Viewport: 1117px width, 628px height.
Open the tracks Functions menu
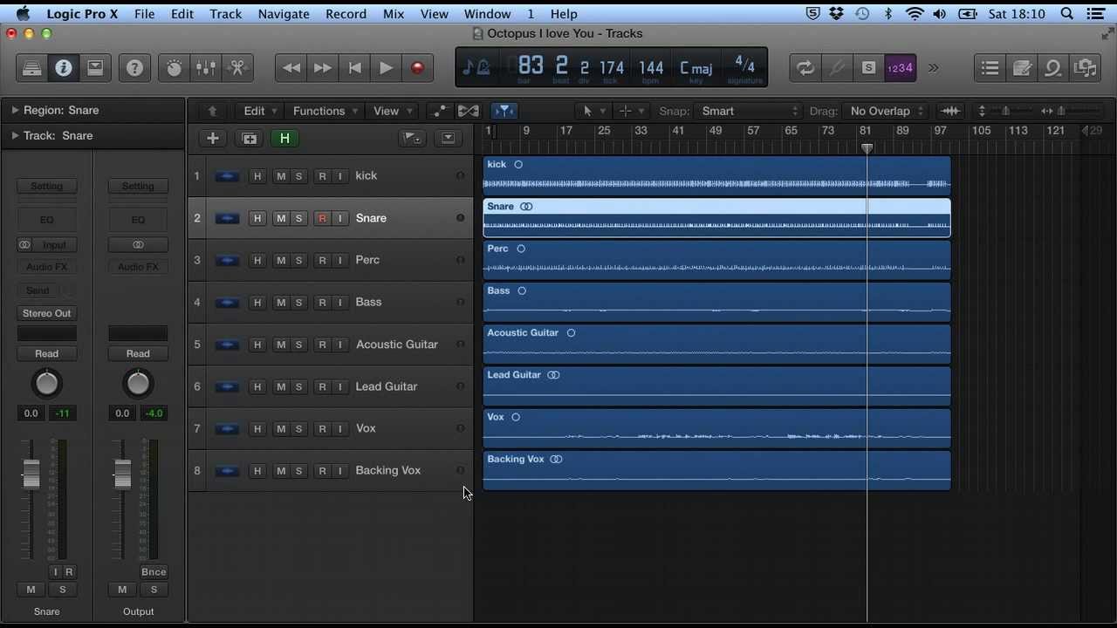[325, 111]
